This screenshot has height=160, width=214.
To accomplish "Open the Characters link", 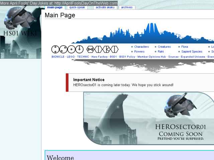I will 141,47.
